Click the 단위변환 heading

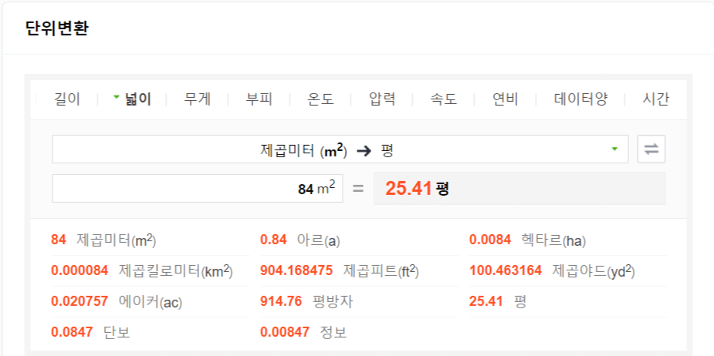click(x=57, y=29)
